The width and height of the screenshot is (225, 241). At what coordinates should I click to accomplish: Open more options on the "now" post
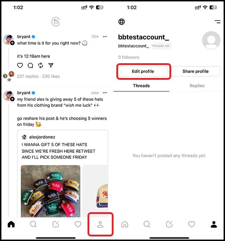click(x=105, y=93)
